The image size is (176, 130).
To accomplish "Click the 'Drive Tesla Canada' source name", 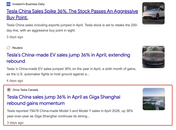I will pos(25,90).
